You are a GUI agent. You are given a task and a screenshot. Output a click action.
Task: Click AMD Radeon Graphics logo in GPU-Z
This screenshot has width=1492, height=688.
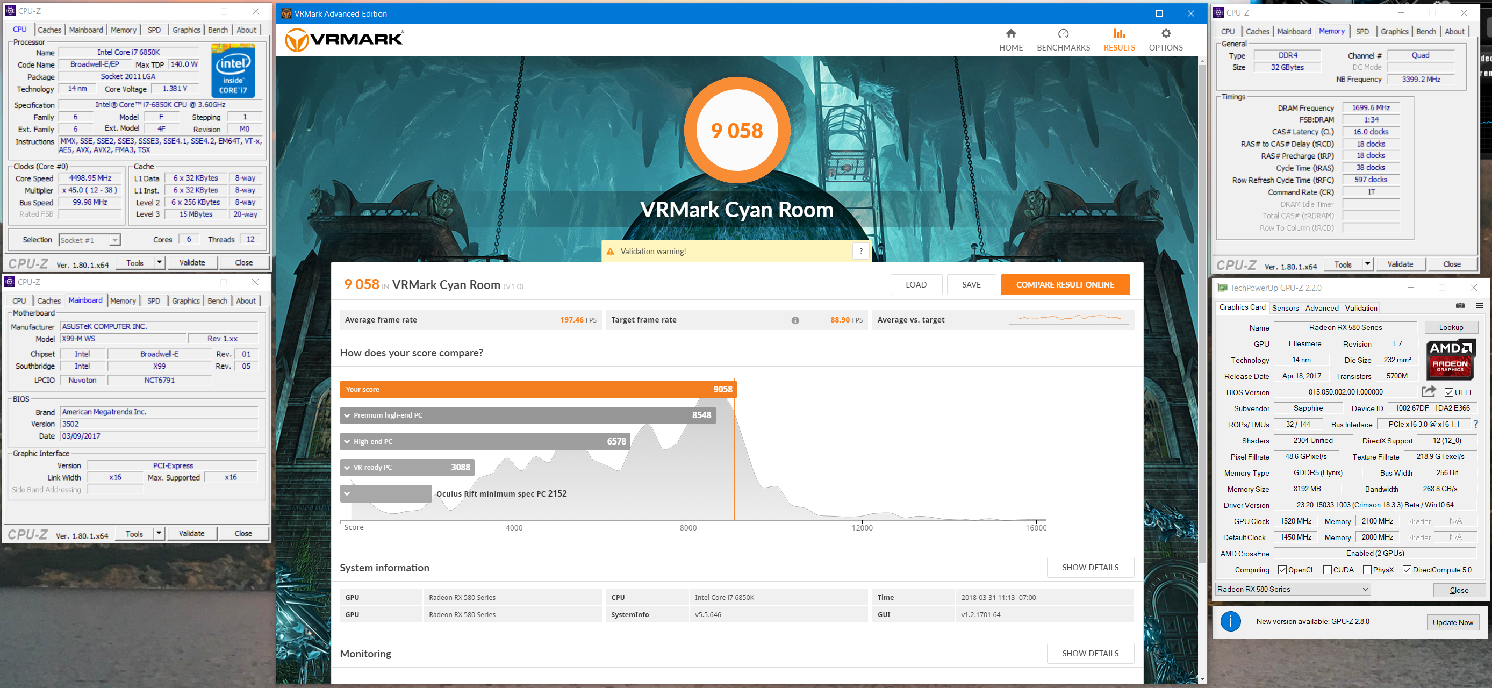pos(1450,359)
